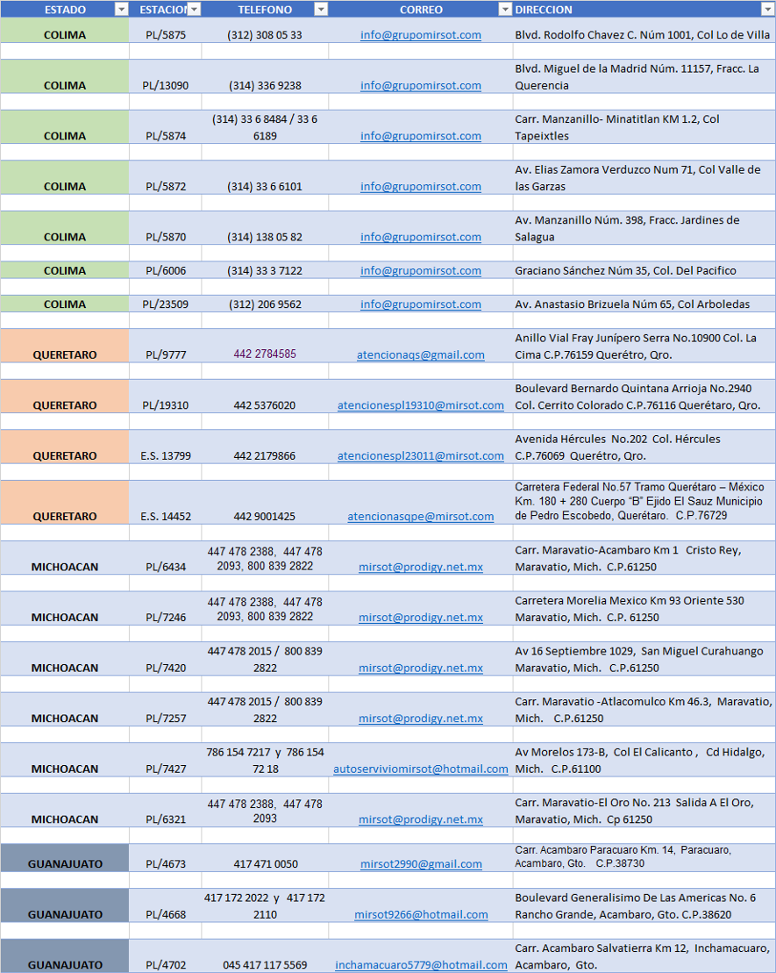The height and width of the screenshot is (973, 776).
Task: Open the mirsot9266@hotmail.com email link
Action: pos(420,915)
